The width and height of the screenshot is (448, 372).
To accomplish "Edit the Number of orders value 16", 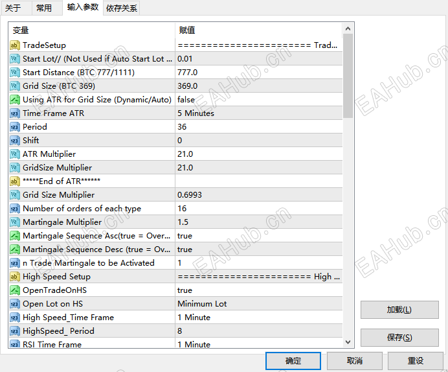I will (259, 209).
